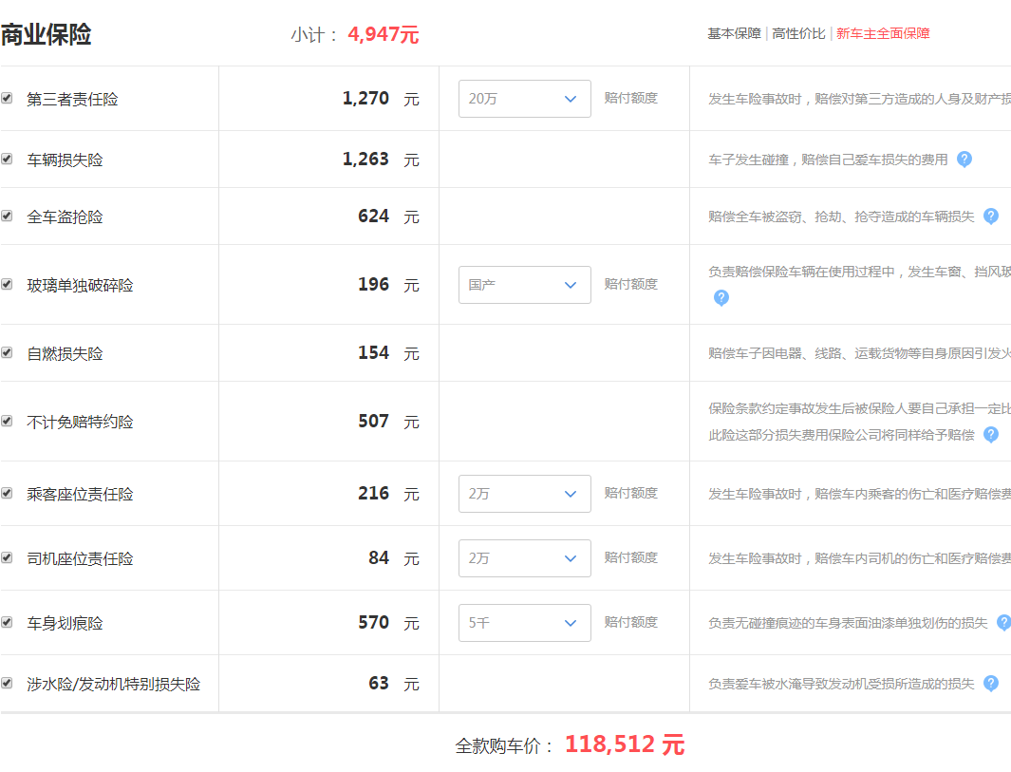Open help icon for 涉水险 description
This screenshot has height=772, width=1011.
(991, 683)
